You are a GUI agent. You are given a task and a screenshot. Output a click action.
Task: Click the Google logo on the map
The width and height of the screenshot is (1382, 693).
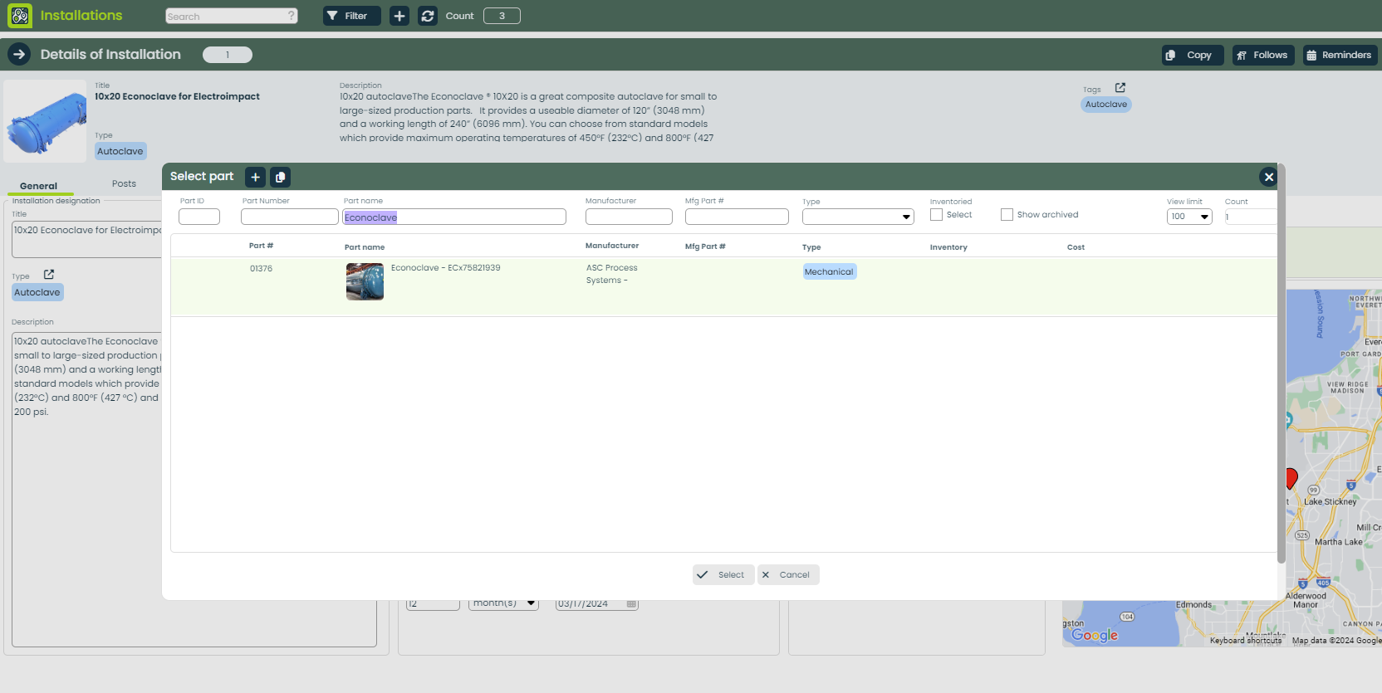[1095, 635]
